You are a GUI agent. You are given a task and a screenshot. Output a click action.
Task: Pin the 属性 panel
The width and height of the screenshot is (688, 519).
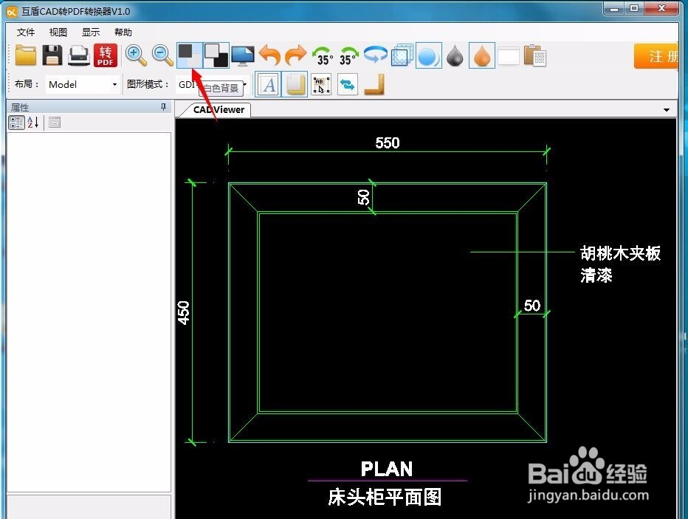pyautogui.click(x=163, y=106)
